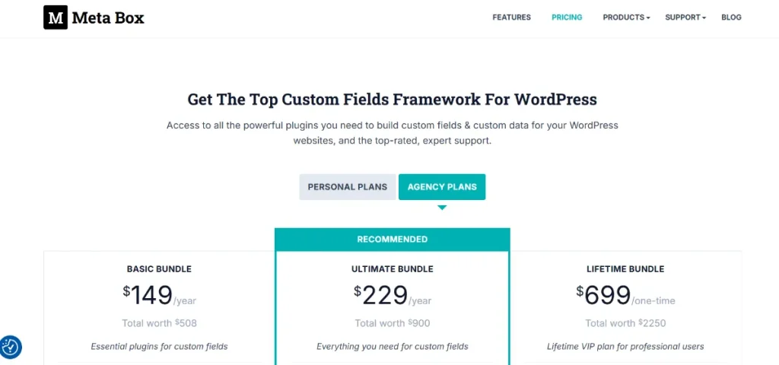Screen dimensions: 779x365
Task: Click the Meta Box M logo icon
Action: 56,17
